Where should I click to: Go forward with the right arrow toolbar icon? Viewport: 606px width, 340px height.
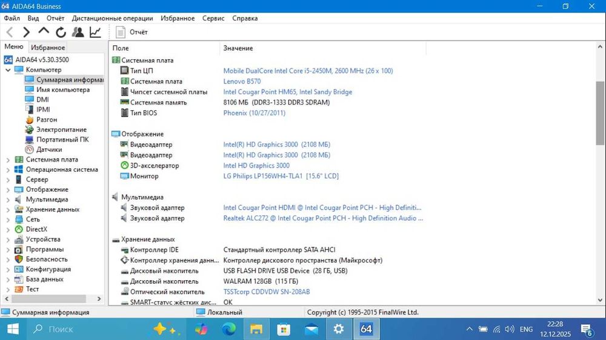coord(26,32)
